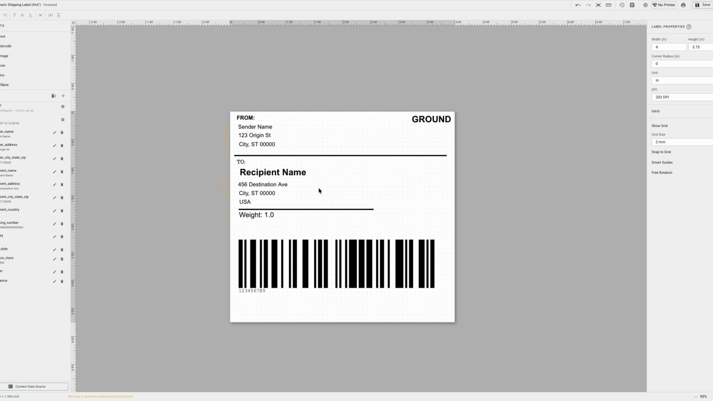Click the redo arrow icon

(588, 5)
